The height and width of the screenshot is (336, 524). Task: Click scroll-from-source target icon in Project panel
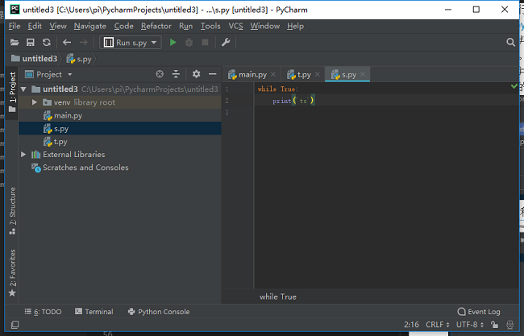(160, 74)
